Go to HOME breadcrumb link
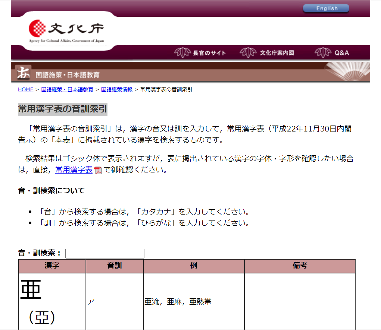Screen dimensions: 381x330 point(25,89)
